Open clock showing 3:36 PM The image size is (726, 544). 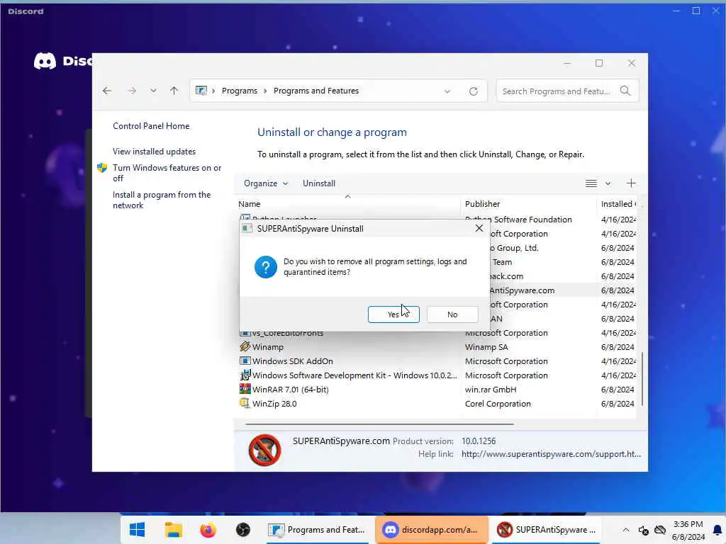688,530
